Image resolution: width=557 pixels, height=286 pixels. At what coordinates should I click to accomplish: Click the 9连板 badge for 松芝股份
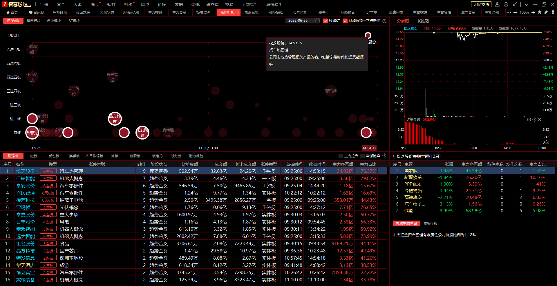pos(48,171)
